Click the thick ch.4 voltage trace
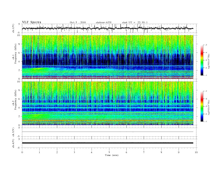This screenshot has width=221, height=171. pyautogui.click(x=107, y=143)
